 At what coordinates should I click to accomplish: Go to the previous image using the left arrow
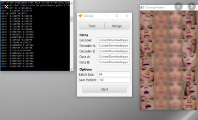178,7
